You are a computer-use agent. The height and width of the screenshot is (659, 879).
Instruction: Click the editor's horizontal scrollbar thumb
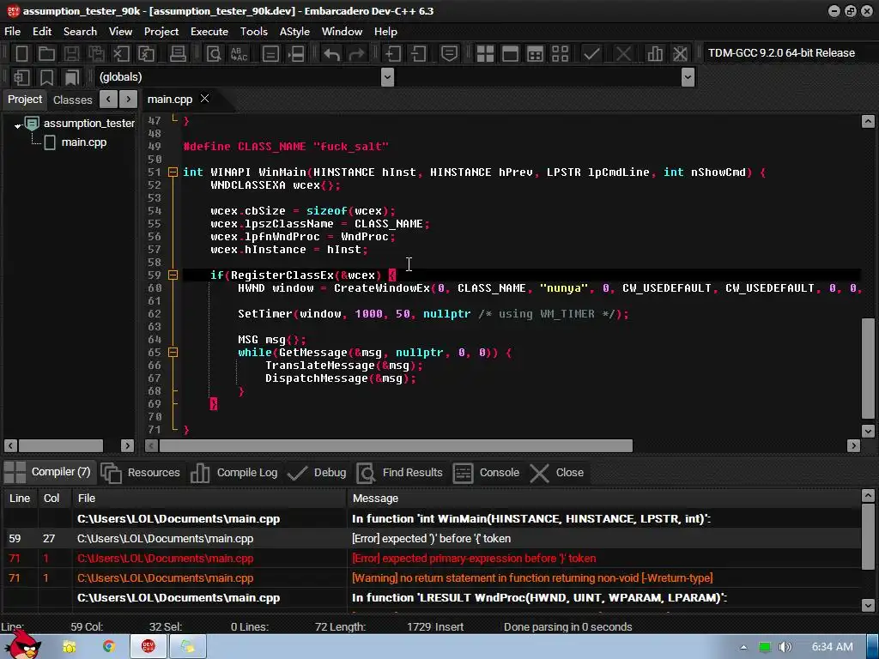pyautogui.click(x=396, y=446)
